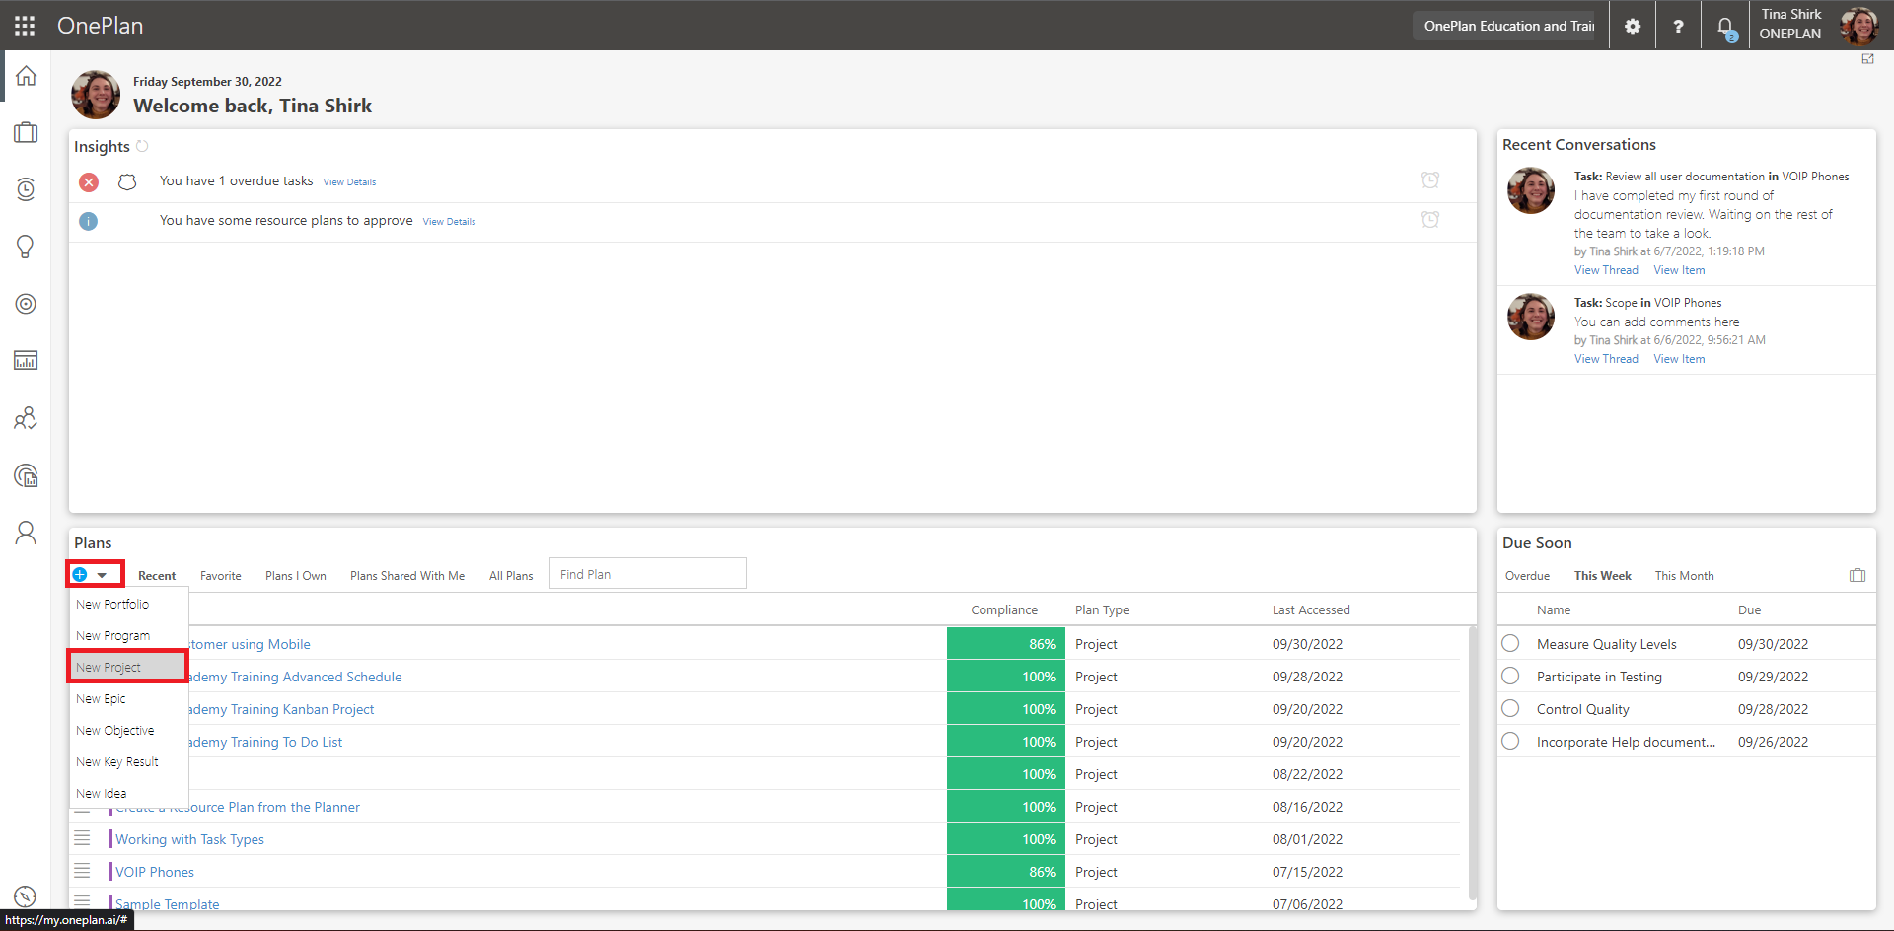1894x931 pixels.
Task: Switch to the Recent plans tab
Action: pos(157,576)
